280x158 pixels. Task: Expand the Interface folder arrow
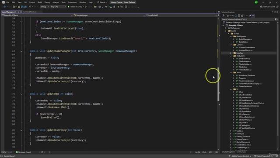[231, 53]
